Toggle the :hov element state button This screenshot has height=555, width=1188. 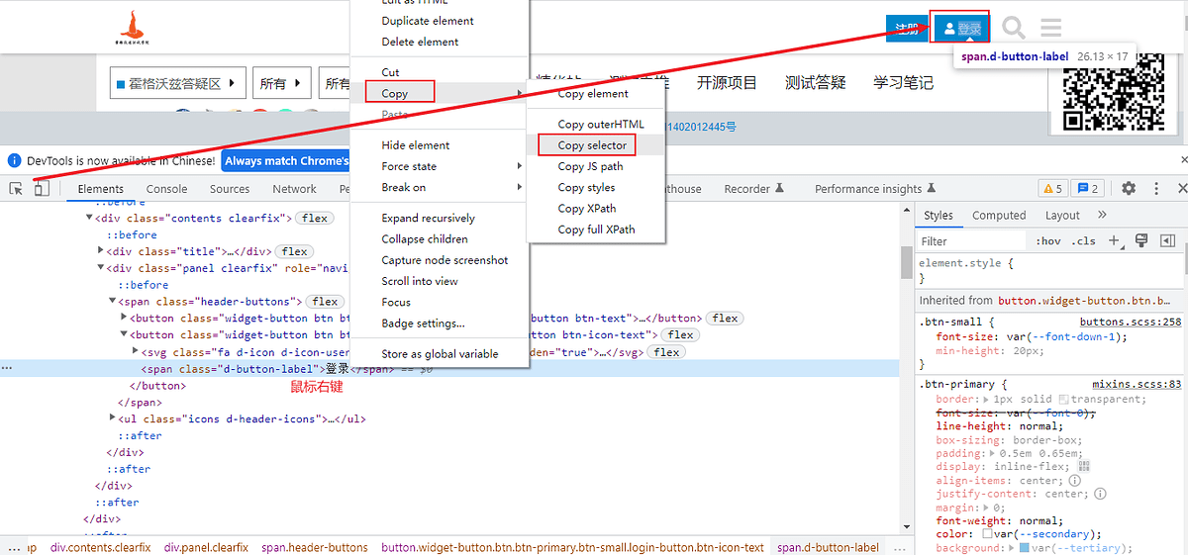tap(1048, 240)
